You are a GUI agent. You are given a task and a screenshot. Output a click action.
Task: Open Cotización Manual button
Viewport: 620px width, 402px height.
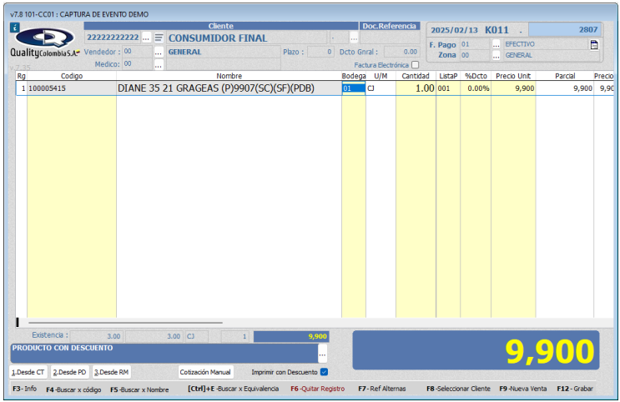(x=205, y=372)
